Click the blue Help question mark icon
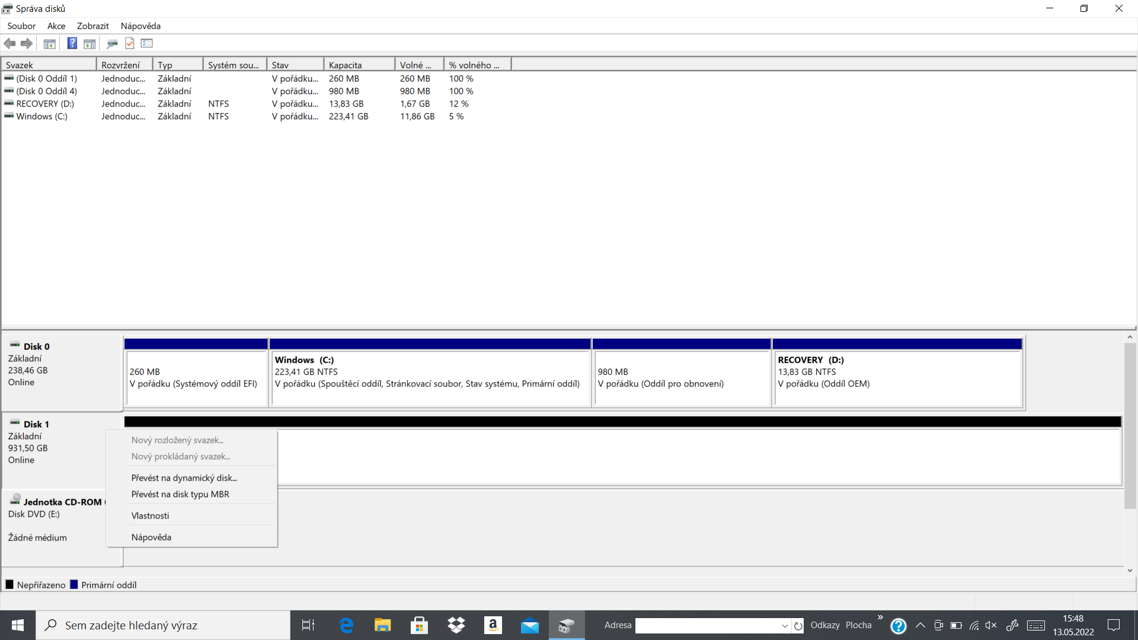The width and height of the screenshot is (1138, 640). [72, 43]
